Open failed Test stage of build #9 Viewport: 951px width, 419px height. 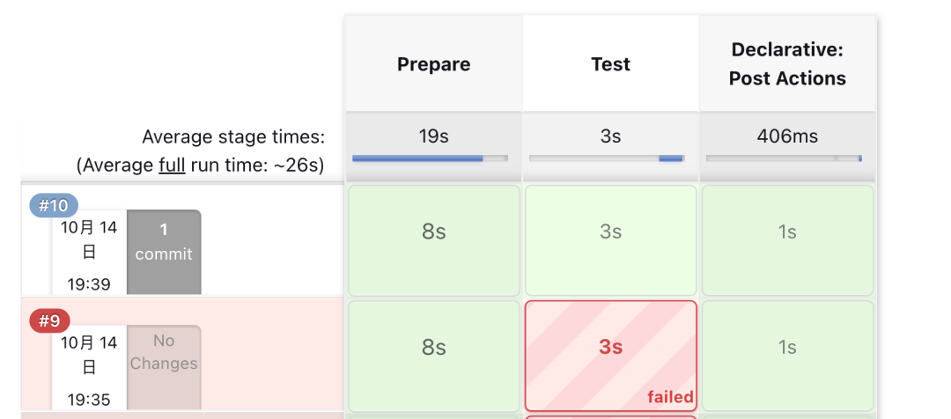click(x=611, y=356)
